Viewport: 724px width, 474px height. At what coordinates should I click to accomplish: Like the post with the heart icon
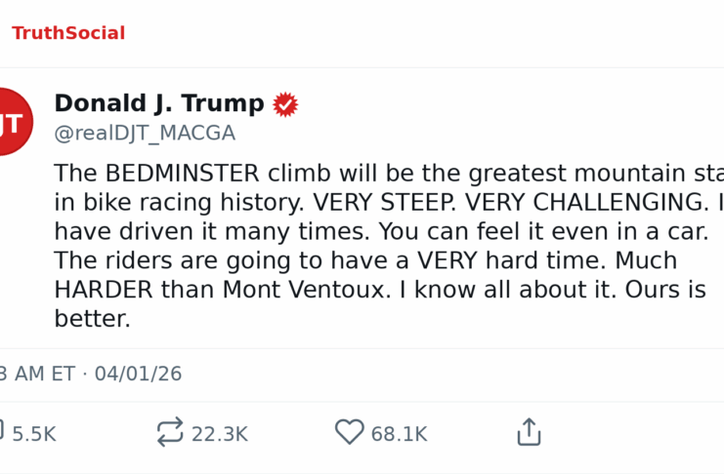tap(349, 433)
